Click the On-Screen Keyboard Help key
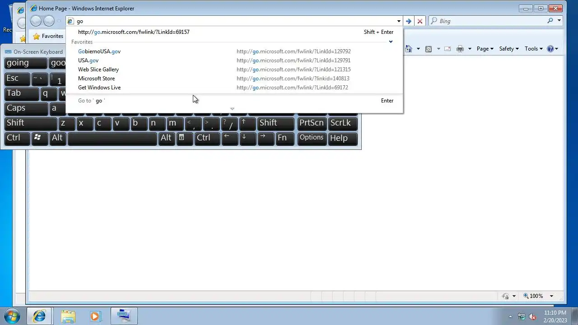This screenshot has height=325, width=578. (343, 138)
